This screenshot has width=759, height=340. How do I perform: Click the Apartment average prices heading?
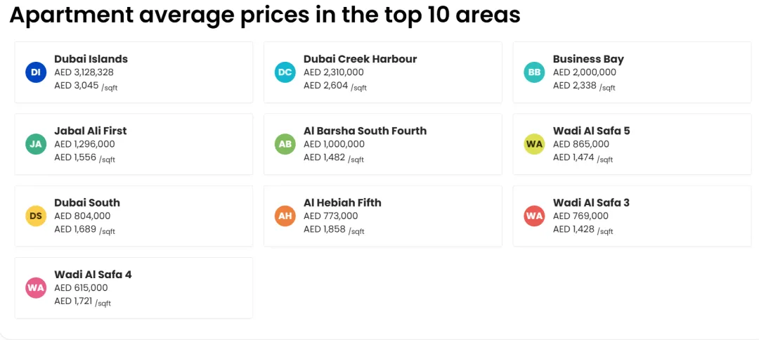click(265, 15)
